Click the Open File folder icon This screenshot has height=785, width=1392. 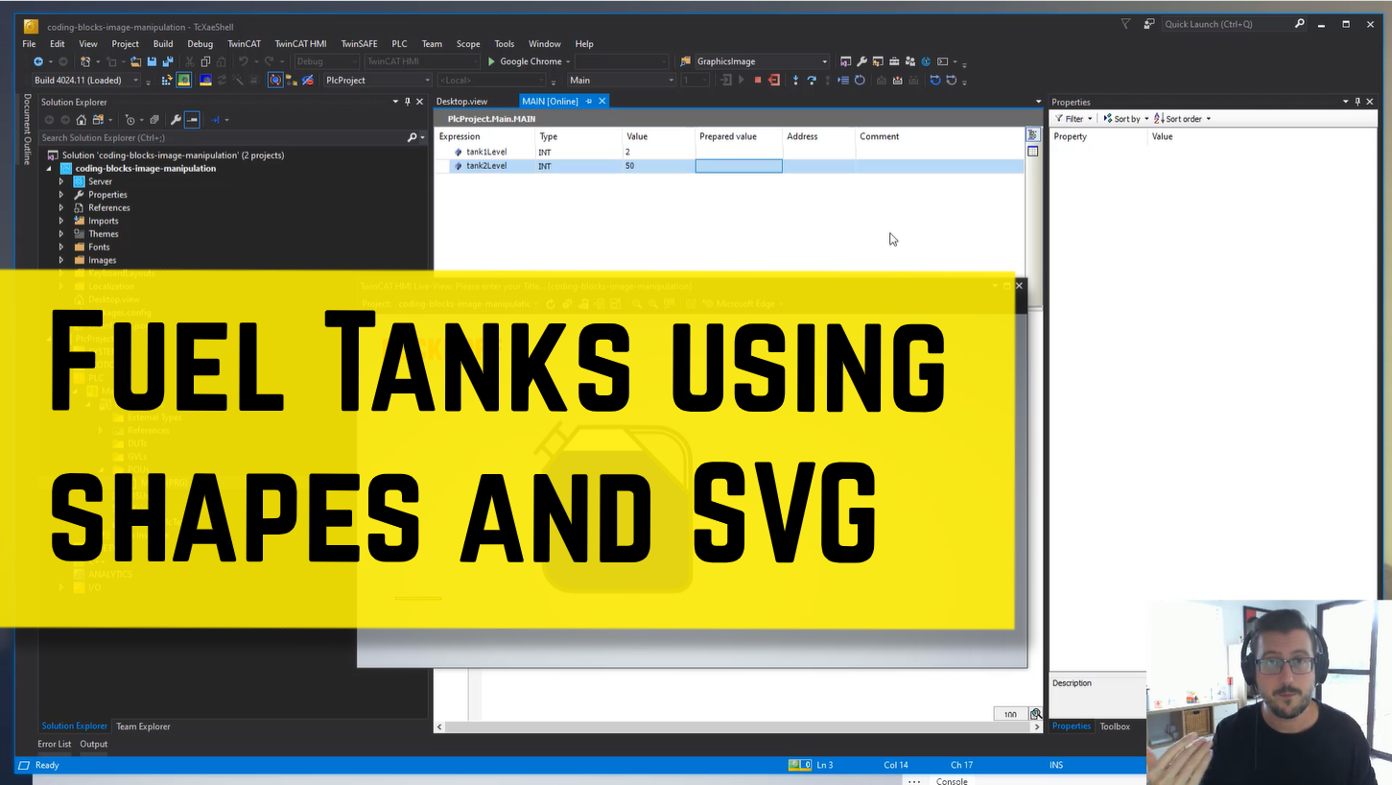click(135, 61)
